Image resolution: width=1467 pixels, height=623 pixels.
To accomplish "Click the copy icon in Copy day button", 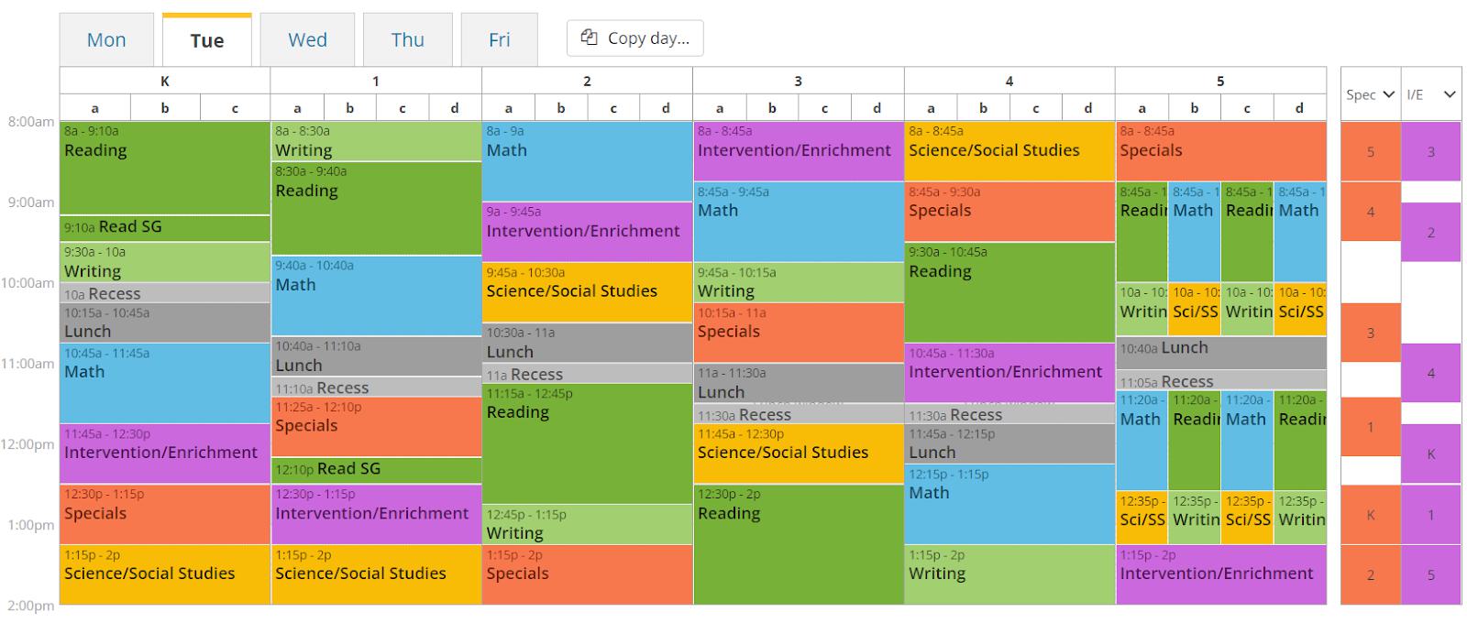I will pyautogui.click(x=590, y=38).
